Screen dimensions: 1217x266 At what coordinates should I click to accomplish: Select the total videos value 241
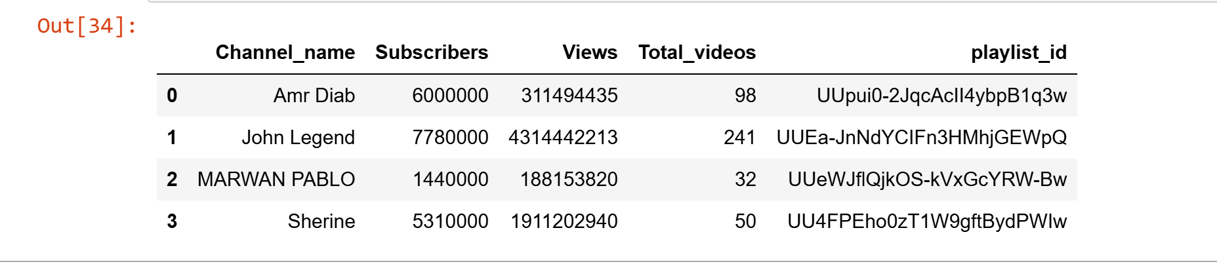(x=739, y=138)
